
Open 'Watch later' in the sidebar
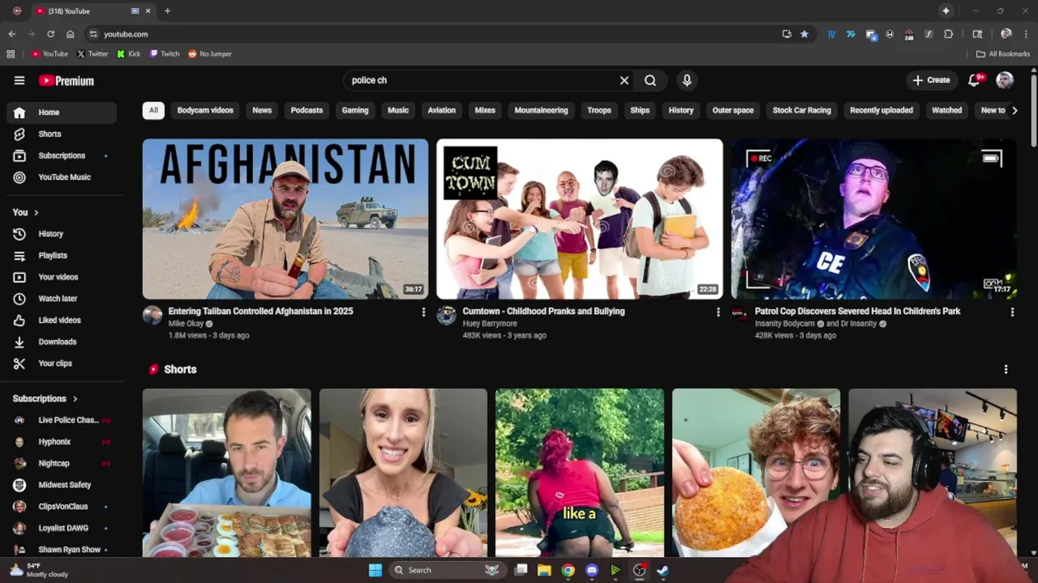[x=62, y=299]
